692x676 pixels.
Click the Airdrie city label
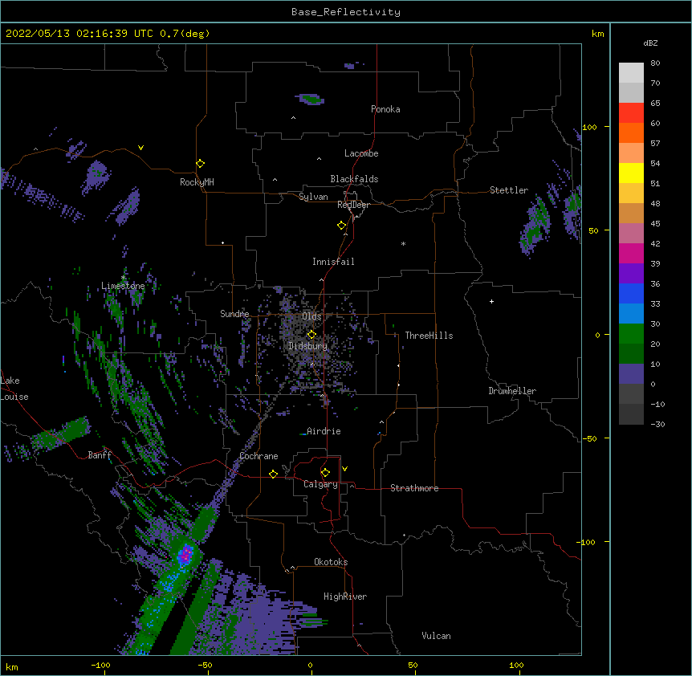coord(324,431)
